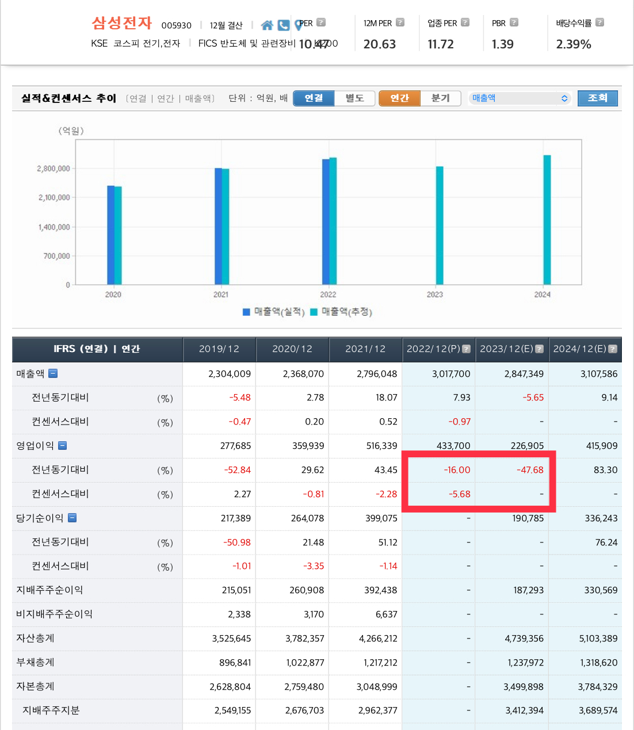Click the 2021/12 column header
634x730 pixels.
click(365, 349)
